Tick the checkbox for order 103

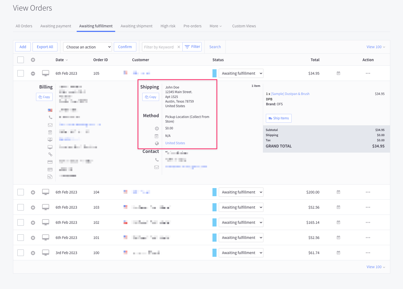(21, 207)
